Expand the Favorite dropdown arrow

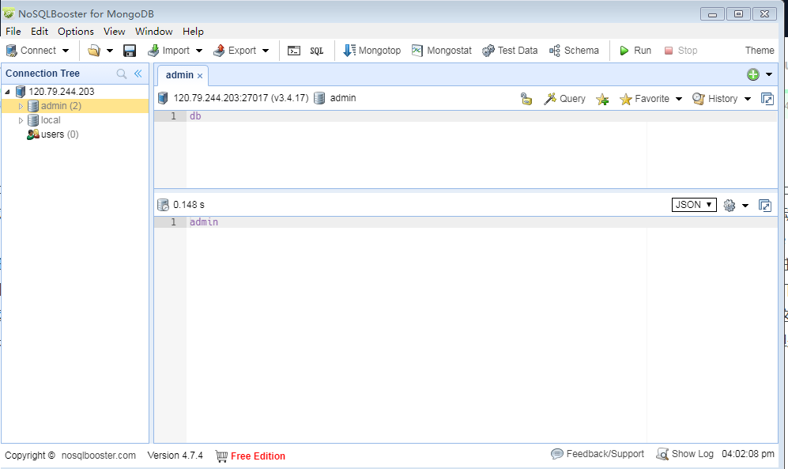(679, 99)
